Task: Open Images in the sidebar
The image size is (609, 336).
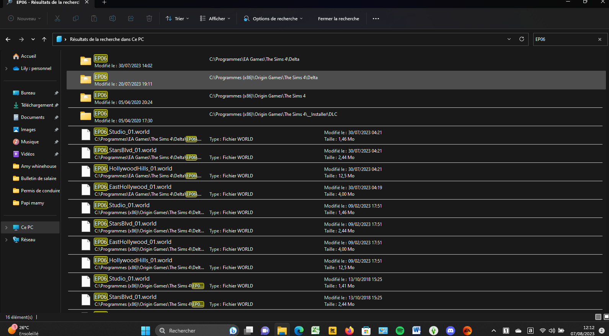Action: pyautogui.click(x=28, y=130)
